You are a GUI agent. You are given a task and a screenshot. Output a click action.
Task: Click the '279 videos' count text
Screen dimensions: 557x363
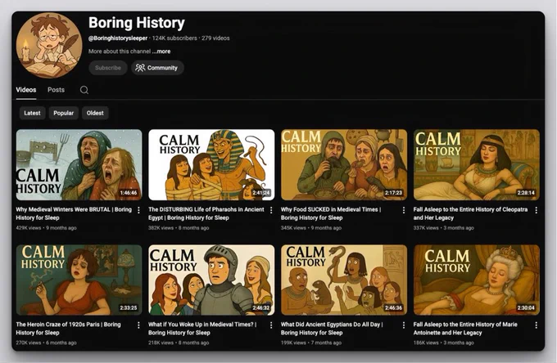pos(215,38)
